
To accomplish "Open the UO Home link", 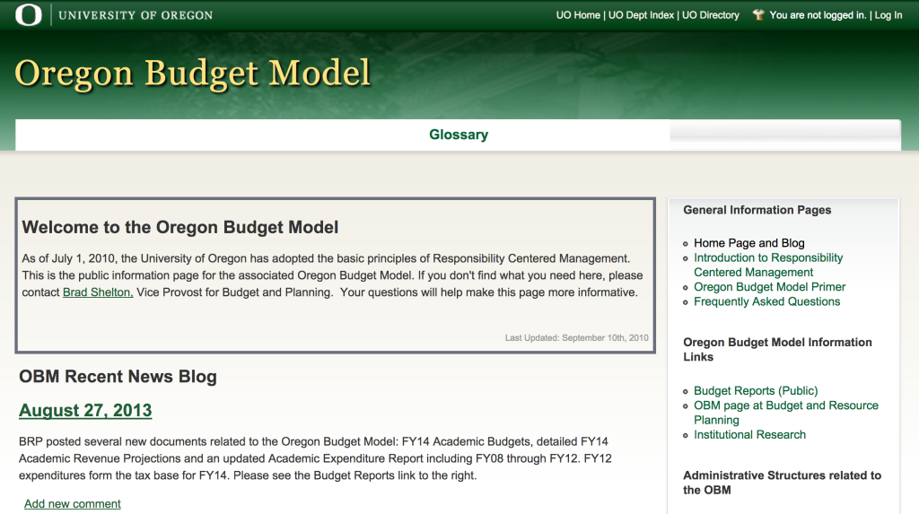I will pyautogui.click(x=578, y=15).
